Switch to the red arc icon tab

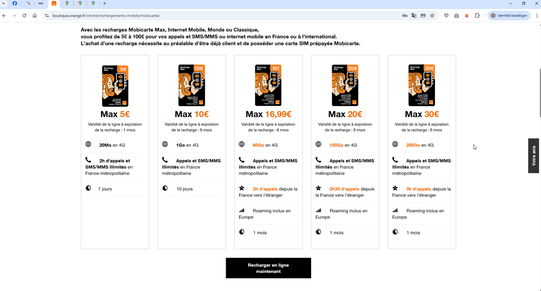28,3
